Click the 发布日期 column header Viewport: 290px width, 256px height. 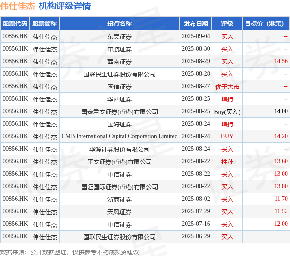(x=196, y=23)
